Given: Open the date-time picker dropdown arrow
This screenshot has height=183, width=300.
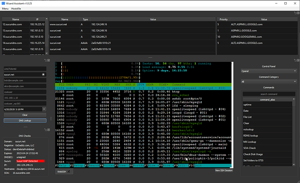Looking at the screenshot, I should [44, 109].
